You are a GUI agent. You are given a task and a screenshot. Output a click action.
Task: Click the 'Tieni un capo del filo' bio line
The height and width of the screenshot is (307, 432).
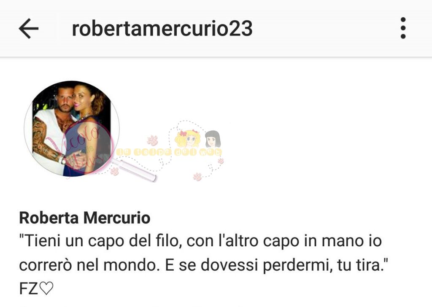pyautogui.click(x=200, y=241)
